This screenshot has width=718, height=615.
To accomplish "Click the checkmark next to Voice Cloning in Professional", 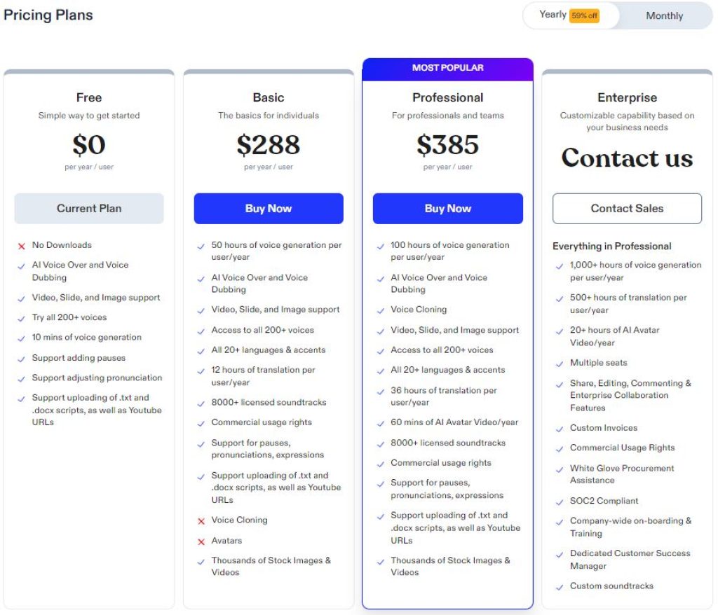I will (379, 310).
